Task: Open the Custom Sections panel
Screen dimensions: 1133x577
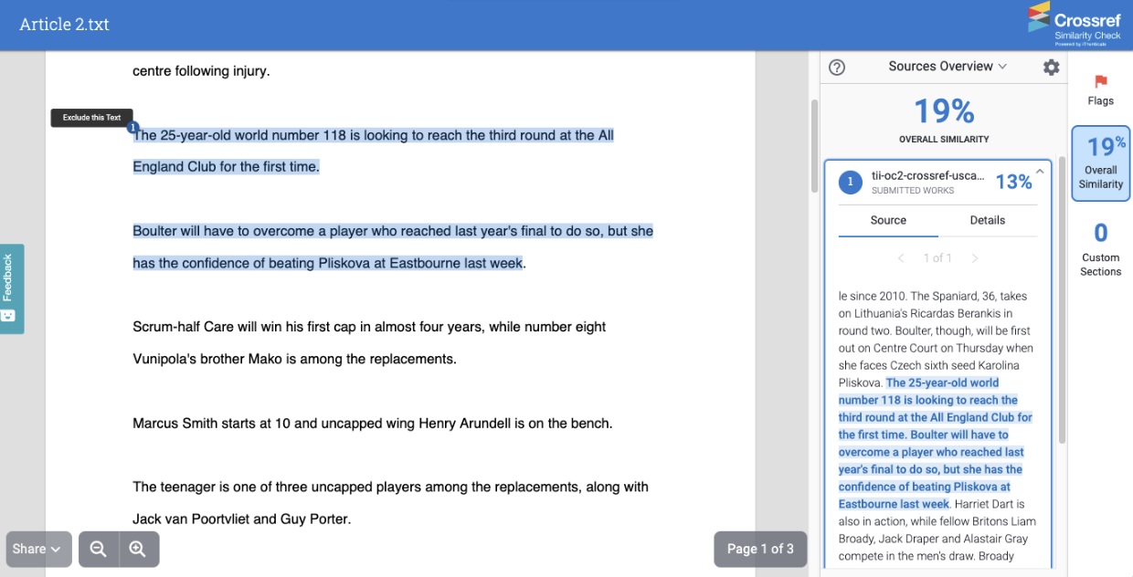Action: pos(1100,249)
